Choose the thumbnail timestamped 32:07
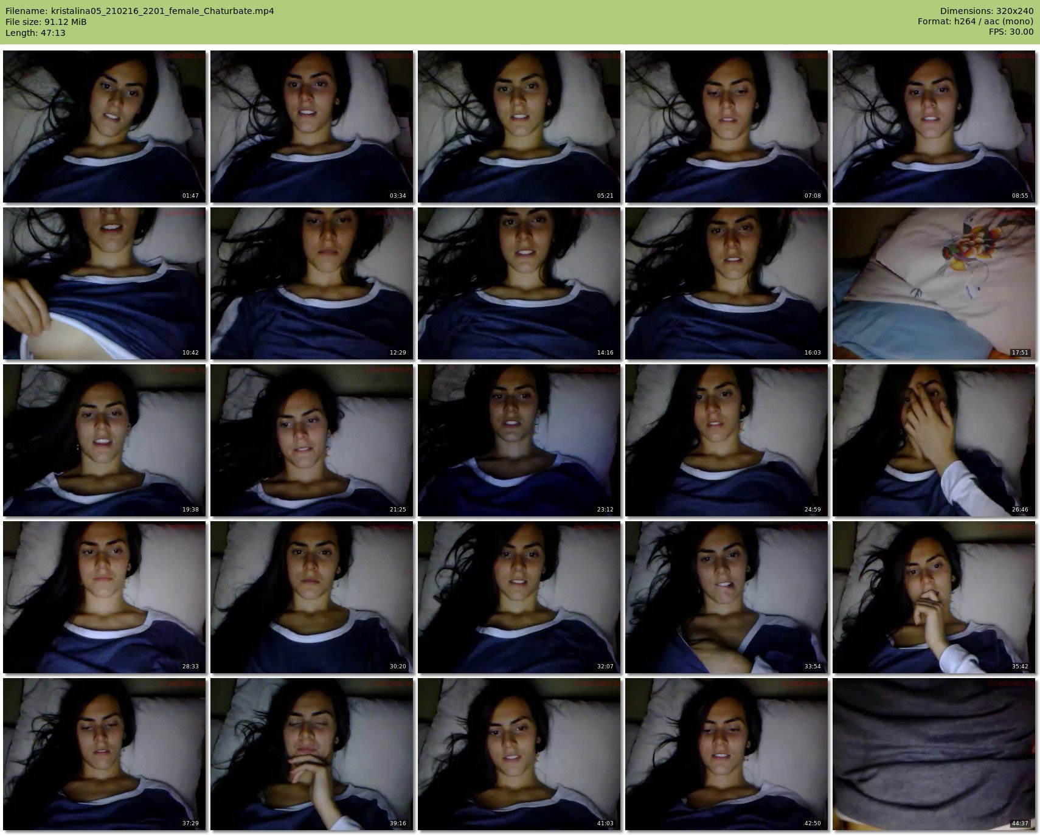 pos(519,597)
